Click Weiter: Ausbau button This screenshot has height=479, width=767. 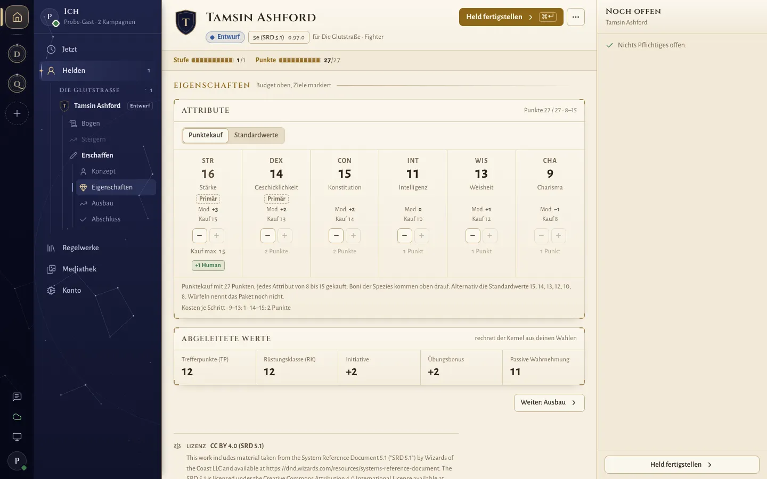[x=549, y=403]
